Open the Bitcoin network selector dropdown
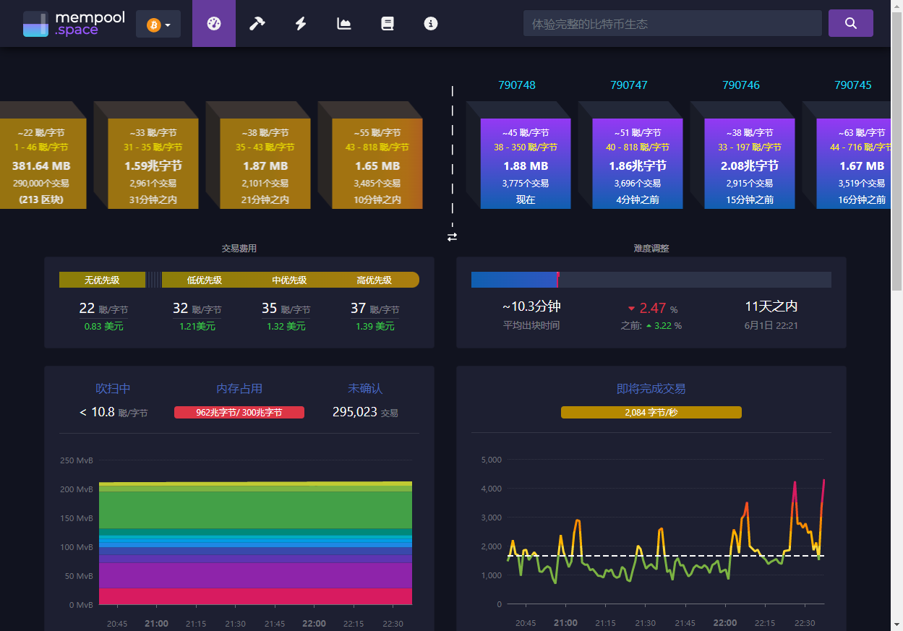This screenshot has height=631, width=903. (x=154, y=23)
